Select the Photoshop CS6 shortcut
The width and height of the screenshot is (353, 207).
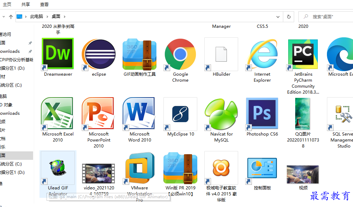262,114
